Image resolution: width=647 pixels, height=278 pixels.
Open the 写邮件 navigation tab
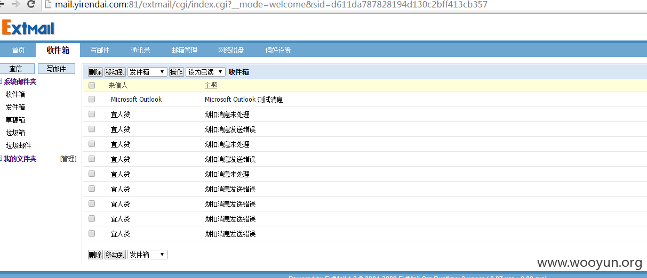click(x=100, y=50)
